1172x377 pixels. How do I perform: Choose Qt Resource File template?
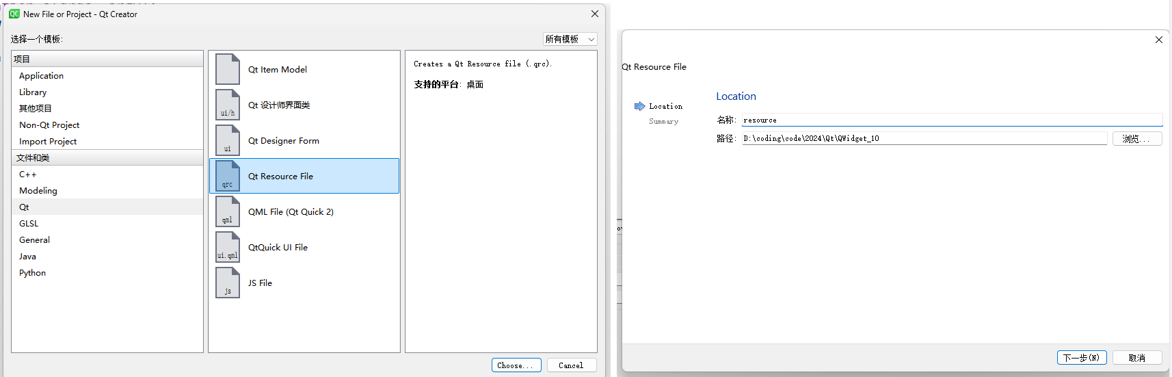point(304,176)
